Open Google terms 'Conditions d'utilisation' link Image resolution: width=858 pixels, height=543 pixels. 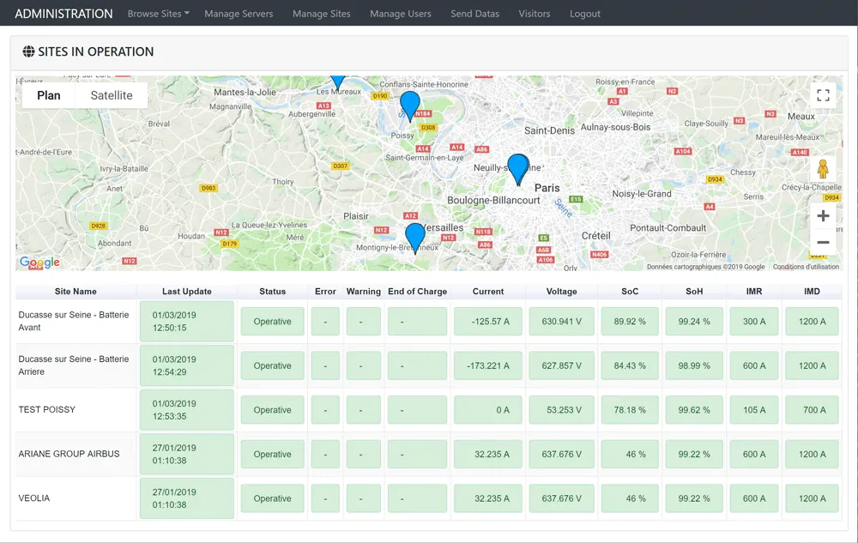[806, 267]
